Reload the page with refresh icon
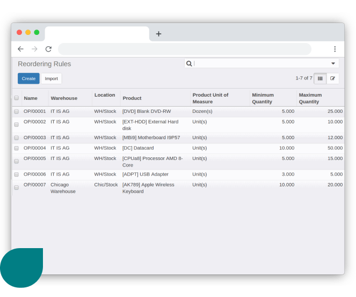The image size is (356, 297). [x=48, y=49]
